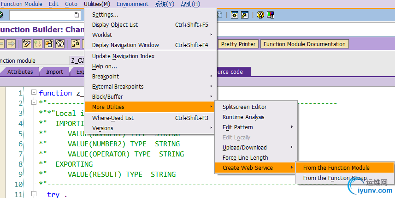
Task: Select the More Utilities menu entry
Action: (150, 107)
